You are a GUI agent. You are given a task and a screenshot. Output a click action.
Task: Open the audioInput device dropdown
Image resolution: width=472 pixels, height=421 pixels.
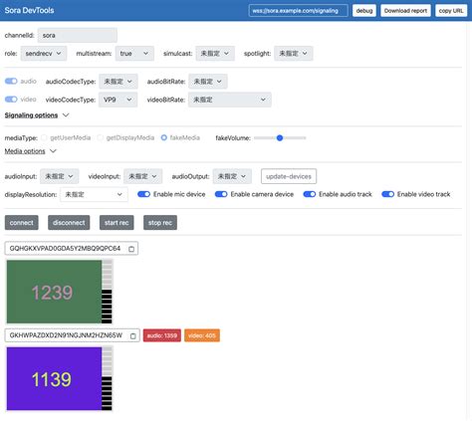(60, 176)
